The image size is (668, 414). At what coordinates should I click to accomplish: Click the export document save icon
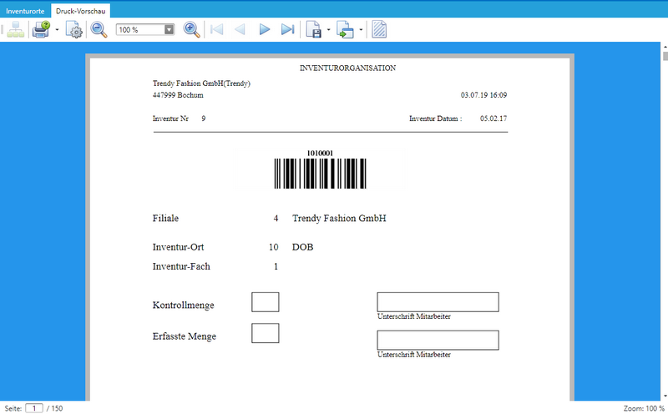pyautogui.click(x=314, y=29)
